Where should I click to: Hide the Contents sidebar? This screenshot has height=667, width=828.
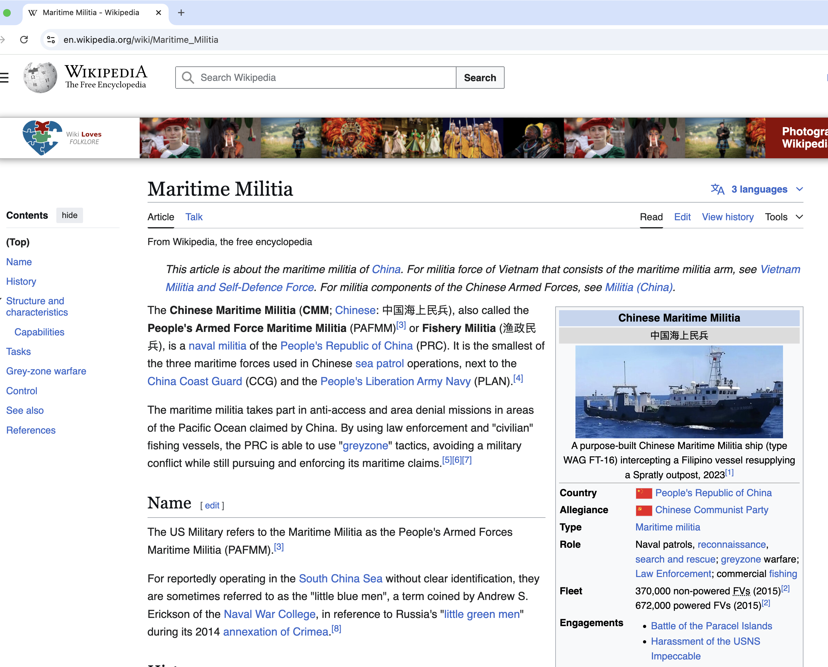(70, 215)
